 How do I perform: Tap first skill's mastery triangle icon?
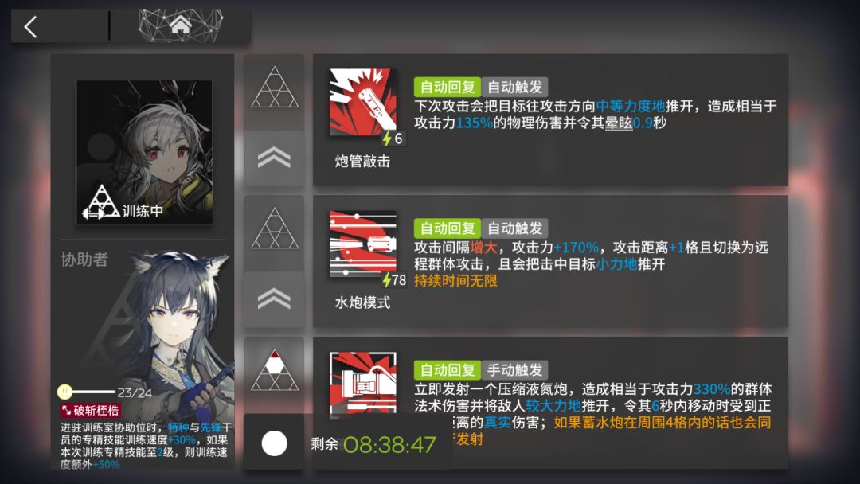tap(274, 88)
